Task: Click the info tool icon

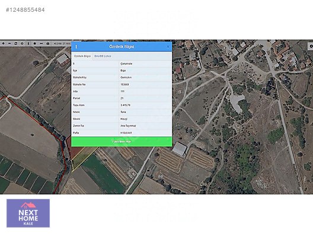Action: 28,43
